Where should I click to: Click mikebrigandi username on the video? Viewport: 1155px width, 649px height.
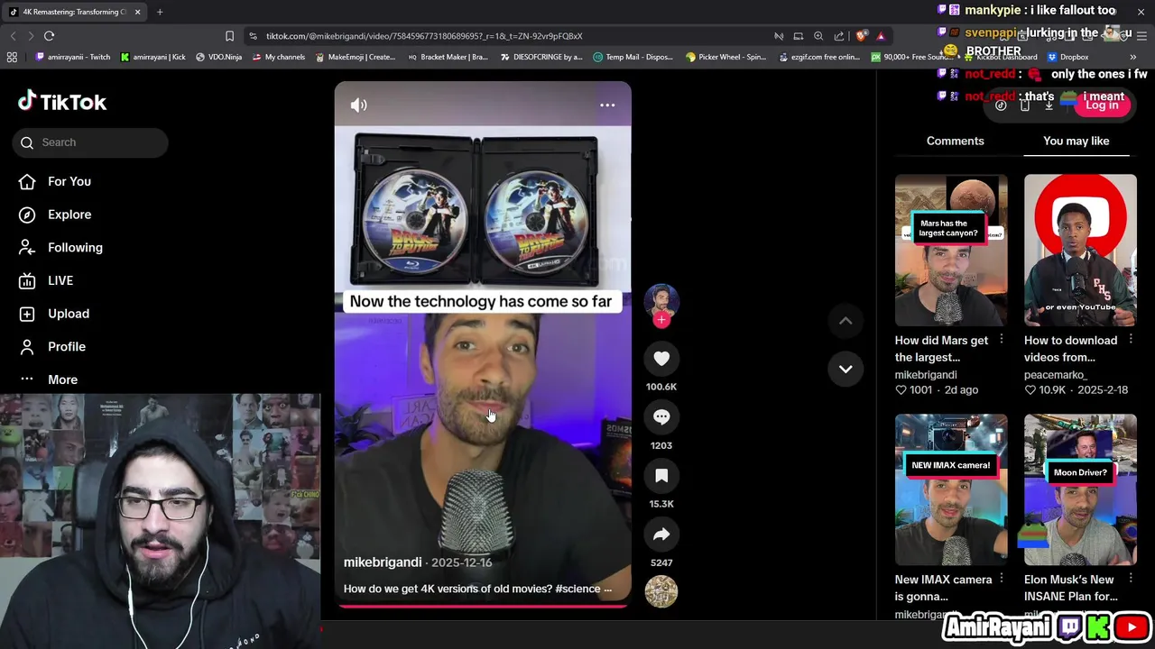coord(383,562)
